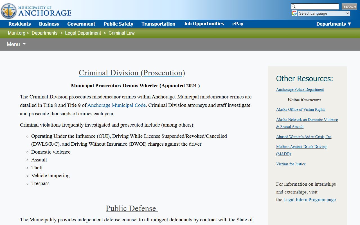This screenshot has height=225, width=360.
Task: Click the Vehicle tampering list item
Action: click(50, 175)
